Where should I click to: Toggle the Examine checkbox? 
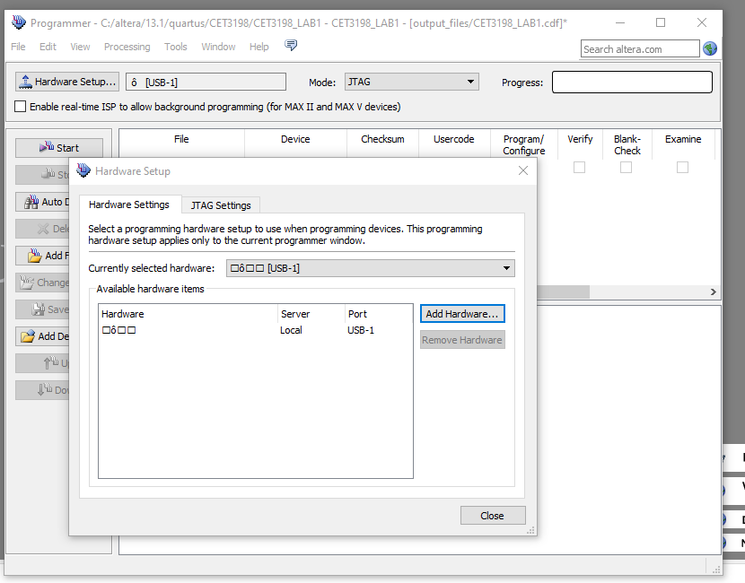tap(682, 167)
